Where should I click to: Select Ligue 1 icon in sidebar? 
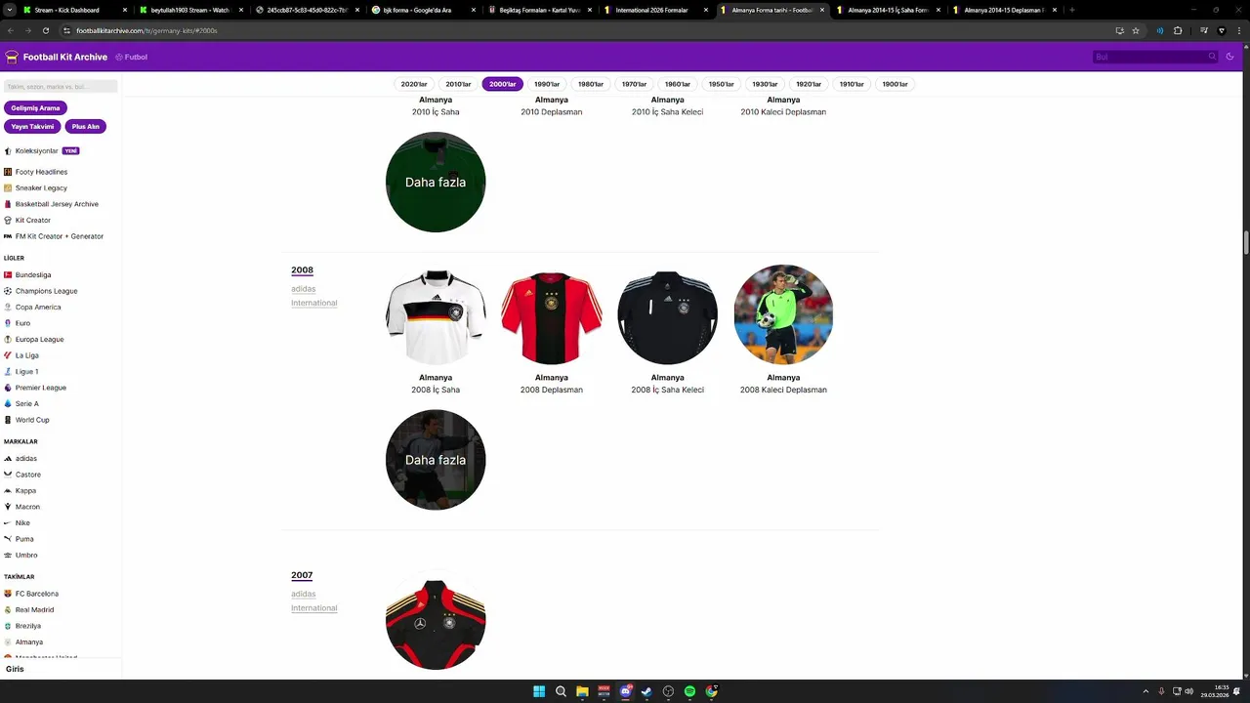tap(8, 371)
